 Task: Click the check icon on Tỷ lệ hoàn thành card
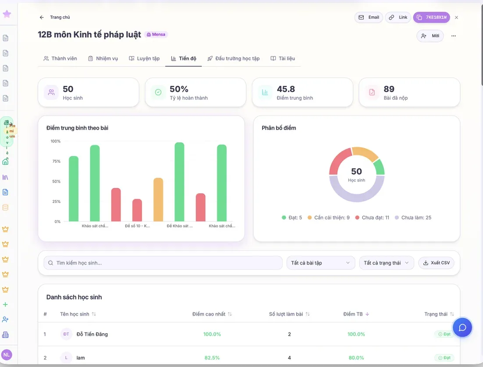[x=158, y=92]
